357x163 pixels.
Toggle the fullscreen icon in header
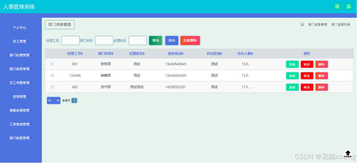tap(337, 6)
